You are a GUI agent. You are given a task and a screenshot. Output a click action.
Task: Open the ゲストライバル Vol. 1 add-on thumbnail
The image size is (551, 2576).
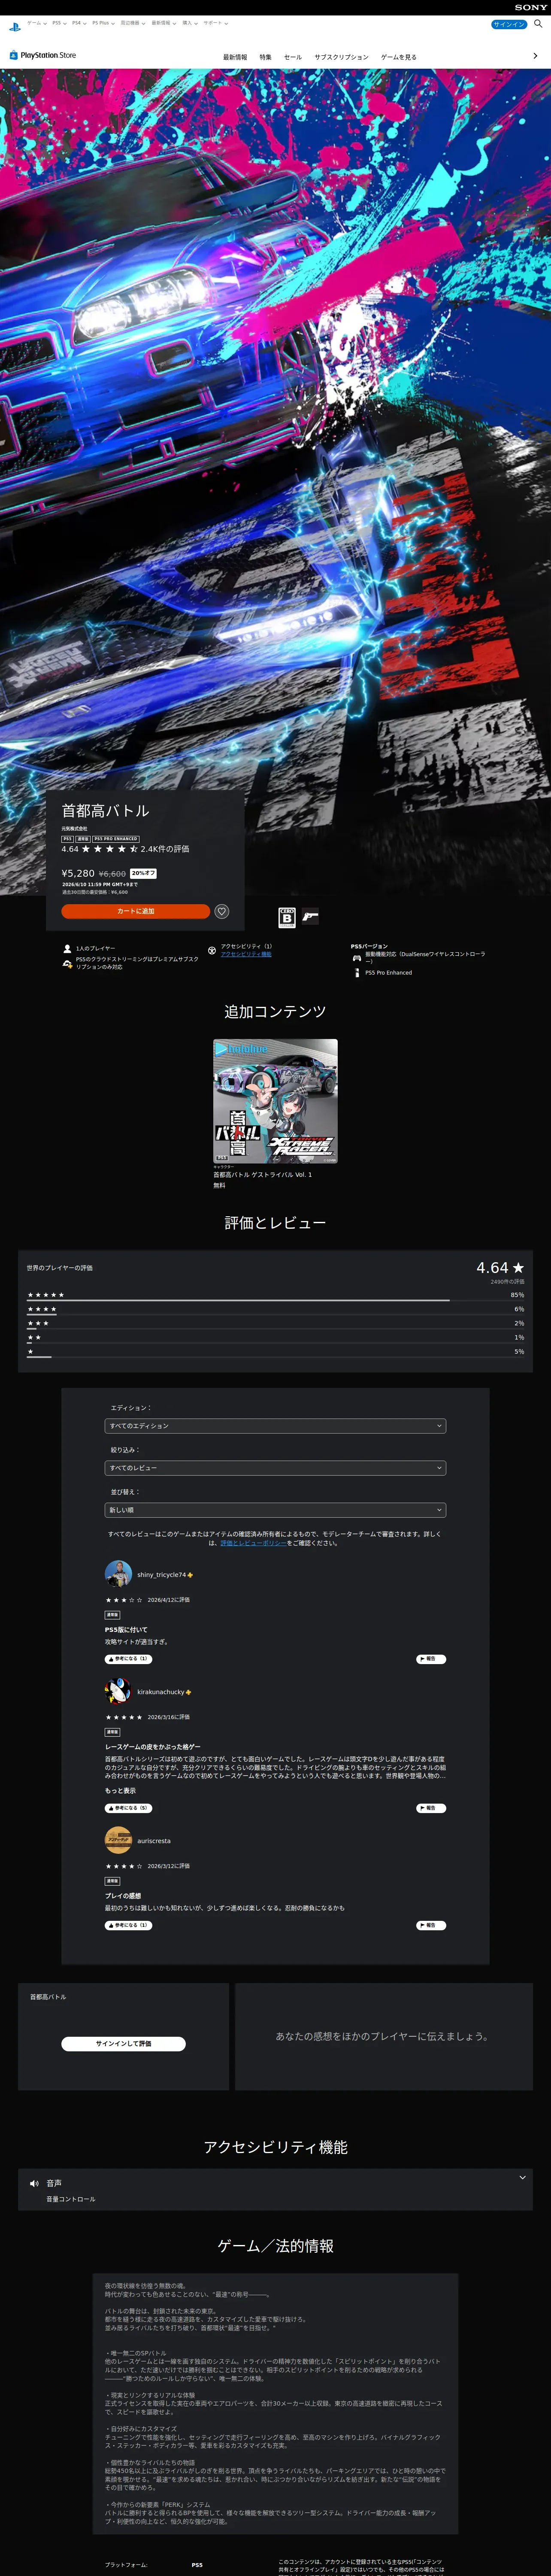(275, 1101)
